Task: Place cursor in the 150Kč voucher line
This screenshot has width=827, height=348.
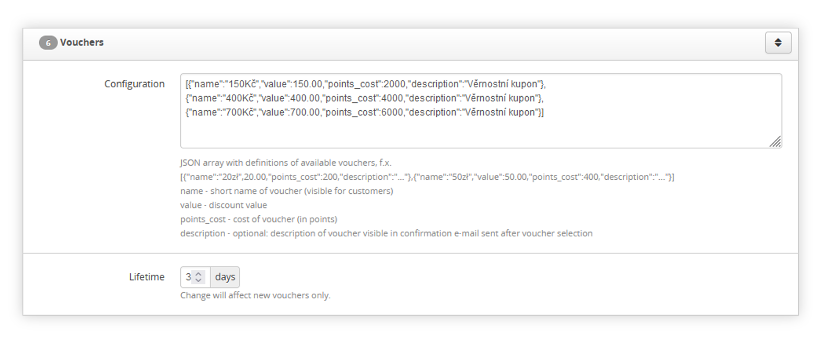Action: (366, 84)
